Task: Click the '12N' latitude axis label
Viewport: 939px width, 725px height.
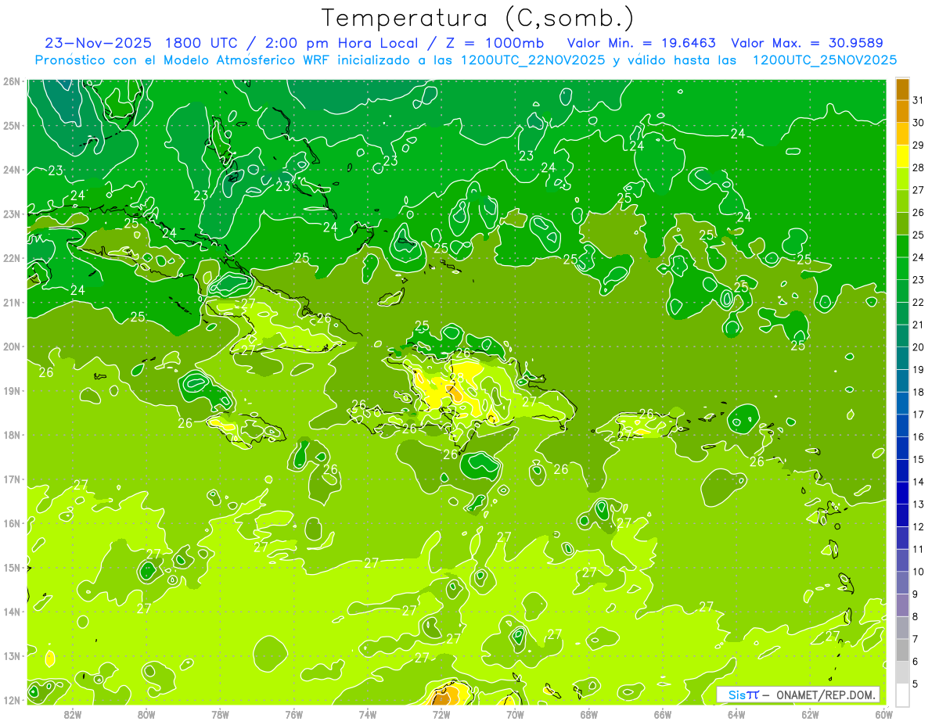Action: (x=12, y=700)
